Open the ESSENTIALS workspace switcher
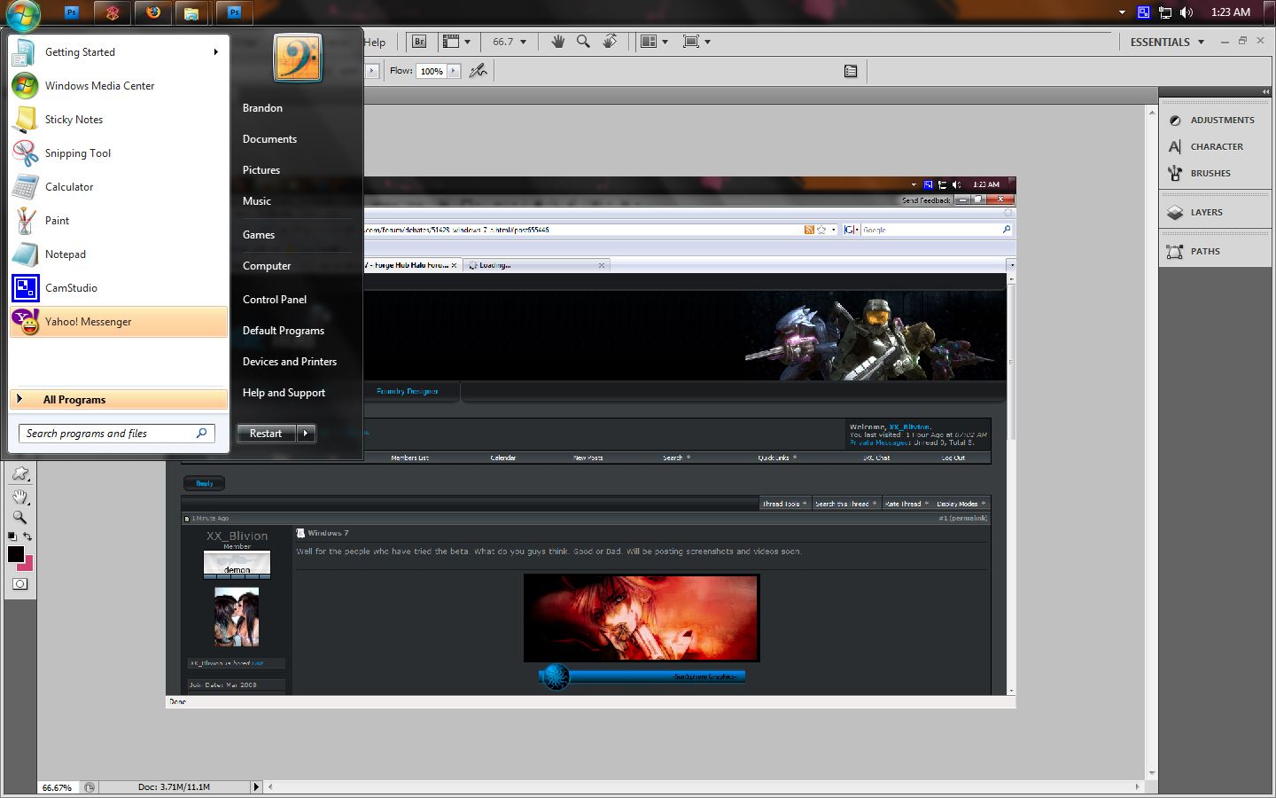1276x798 pixels. [x=1167, y=42]
